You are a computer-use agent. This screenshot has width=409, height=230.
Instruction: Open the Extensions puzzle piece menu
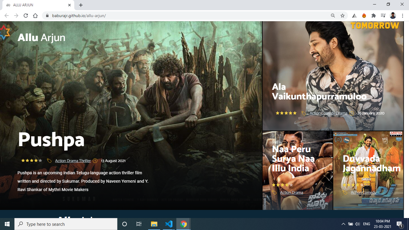pos(374,16)
